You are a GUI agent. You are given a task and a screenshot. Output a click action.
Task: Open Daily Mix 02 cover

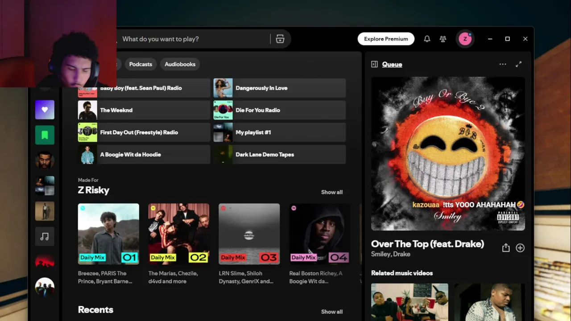179,234
